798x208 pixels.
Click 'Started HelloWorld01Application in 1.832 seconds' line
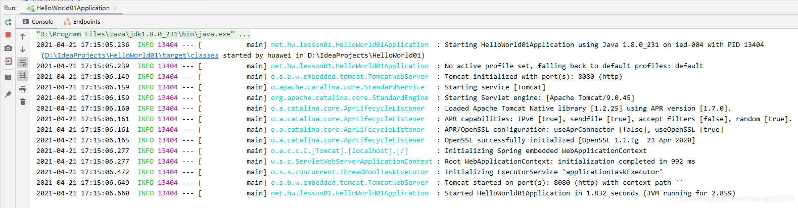tap(590, 193)
